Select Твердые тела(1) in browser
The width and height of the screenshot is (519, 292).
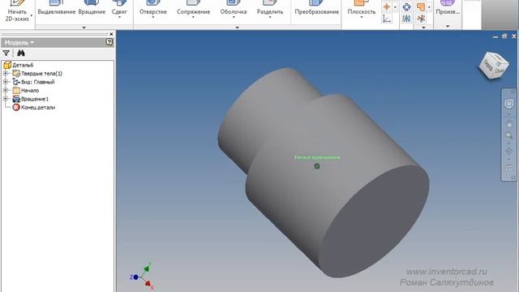(x=37, y=74)
